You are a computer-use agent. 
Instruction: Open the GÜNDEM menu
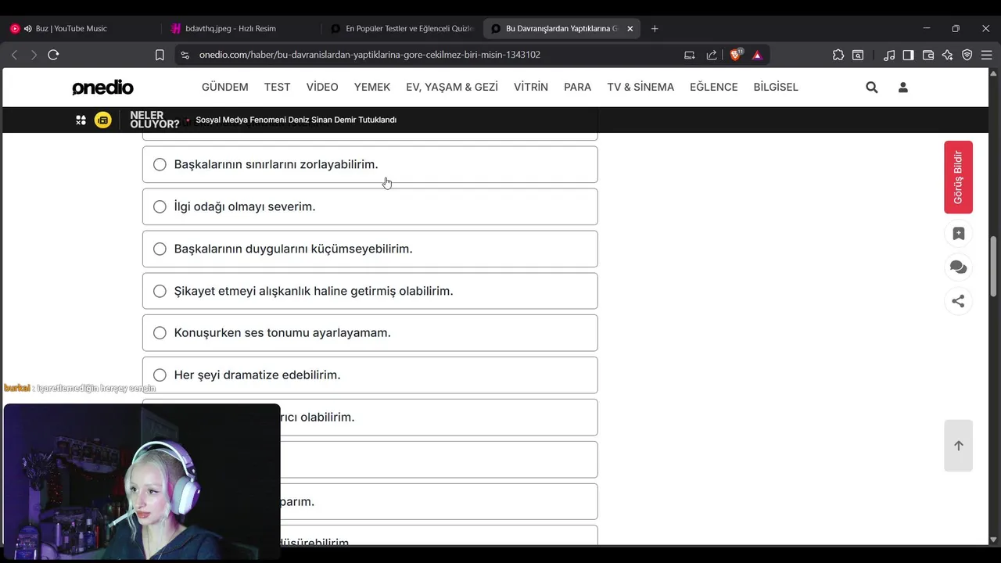225,87
